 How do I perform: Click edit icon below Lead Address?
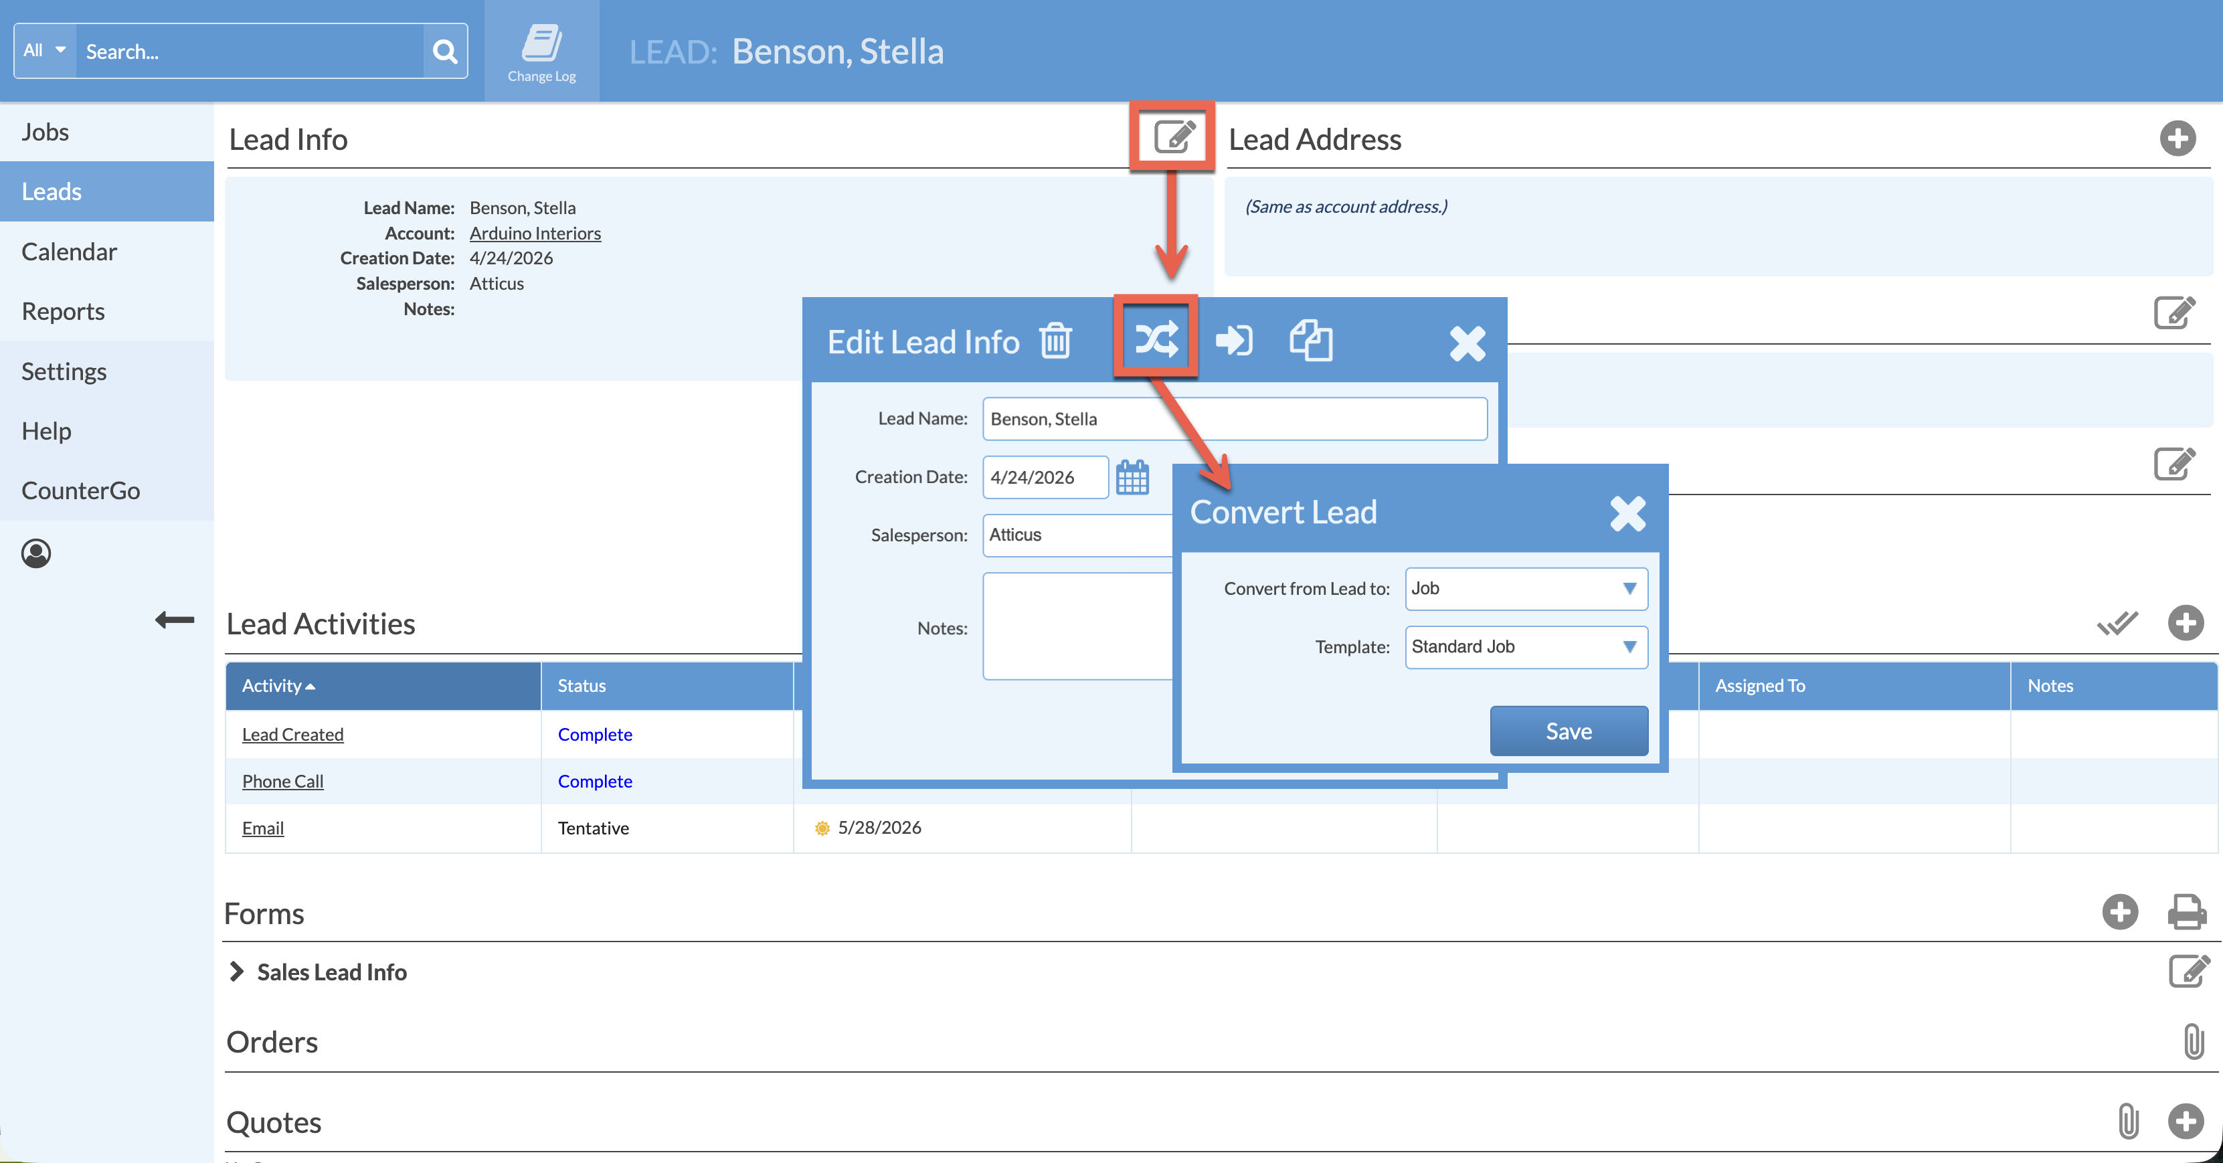tap(2173, 313)
